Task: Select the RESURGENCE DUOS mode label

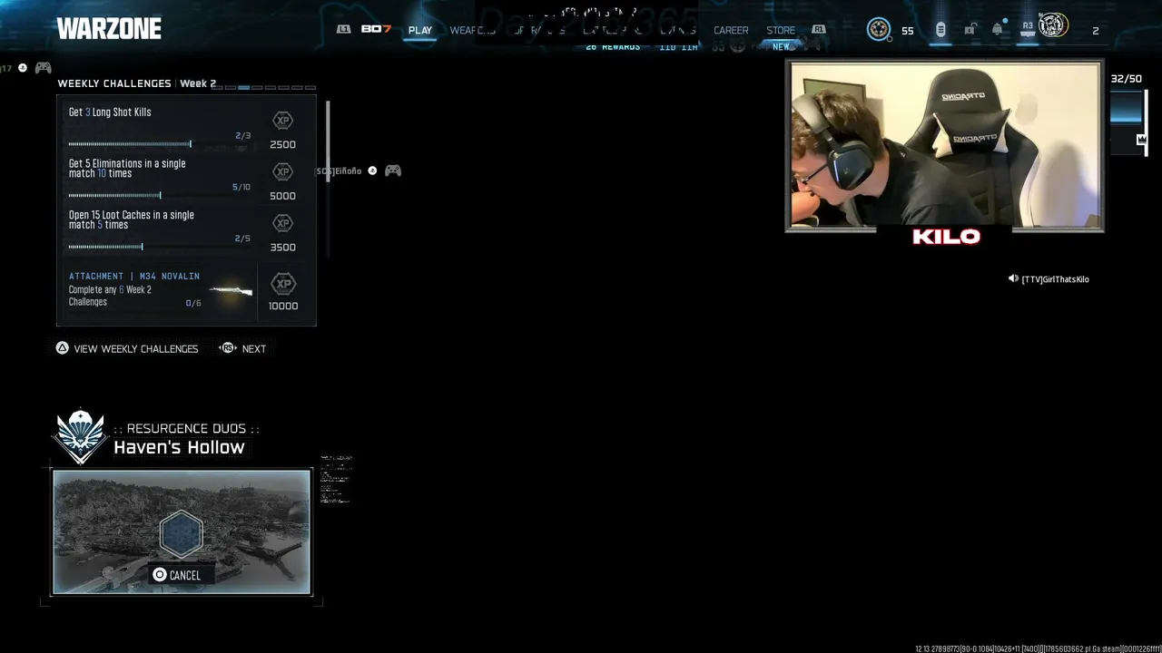Action: pyautogui.click(x=186, y=428)
